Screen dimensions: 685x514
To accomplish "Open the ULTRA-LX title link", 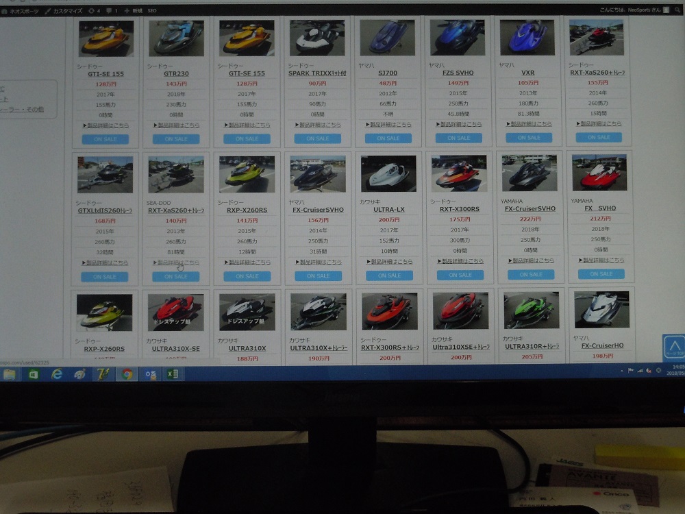I will click(389, 210).
